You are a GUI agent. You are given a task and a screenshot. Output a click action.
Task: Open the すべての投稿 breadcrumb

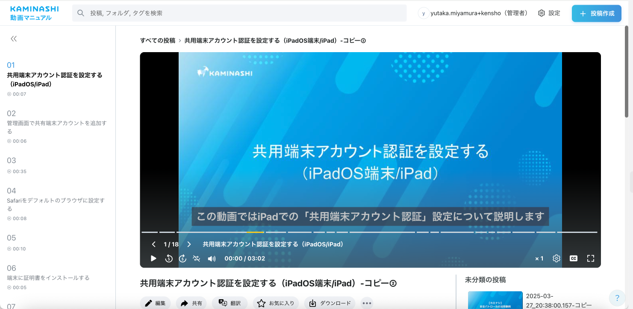158,41
